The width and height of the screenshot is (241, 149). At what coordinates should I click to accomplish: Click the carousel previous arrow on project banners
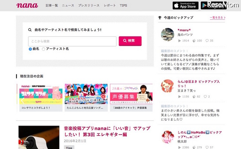(23, 101)
